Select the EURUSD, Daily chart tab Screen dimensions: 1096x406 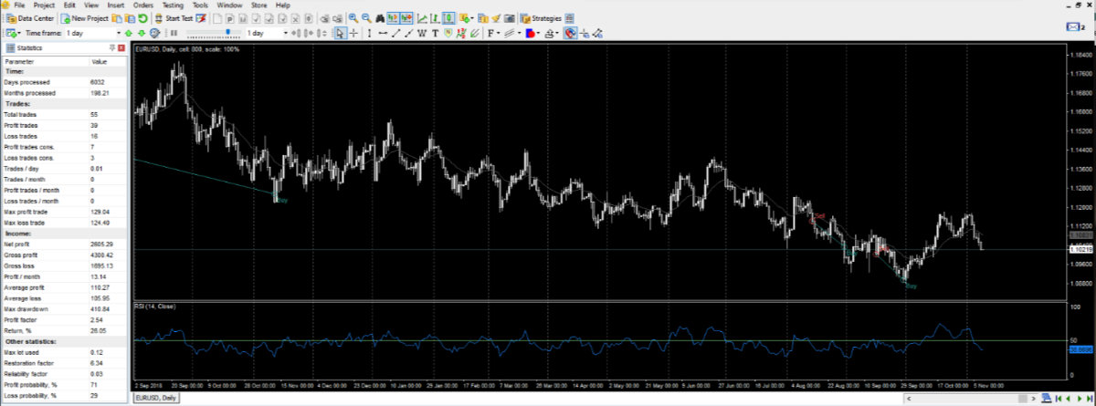(x=157, y=400)
